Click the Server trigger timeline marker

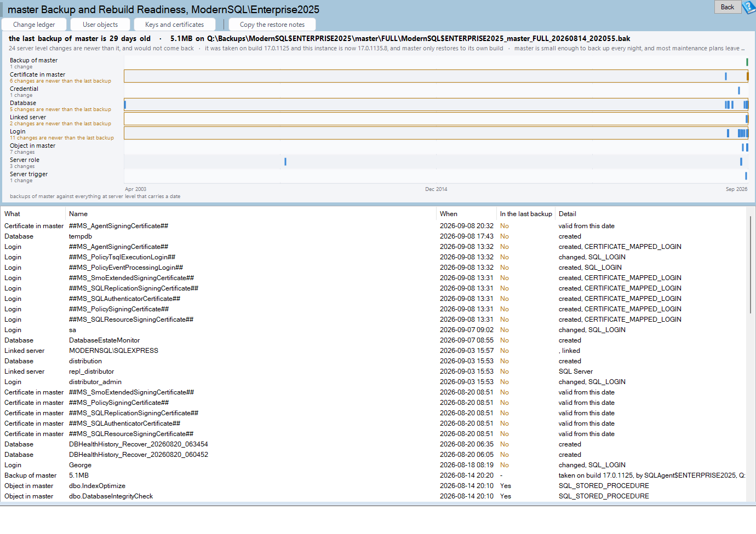click(746, 176)
